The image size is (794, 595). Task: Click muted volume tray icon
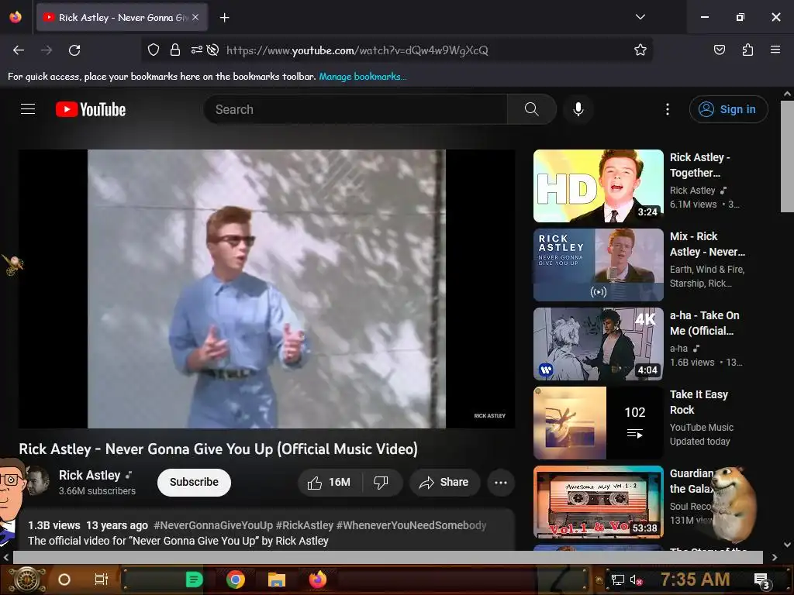pos(636,580)
